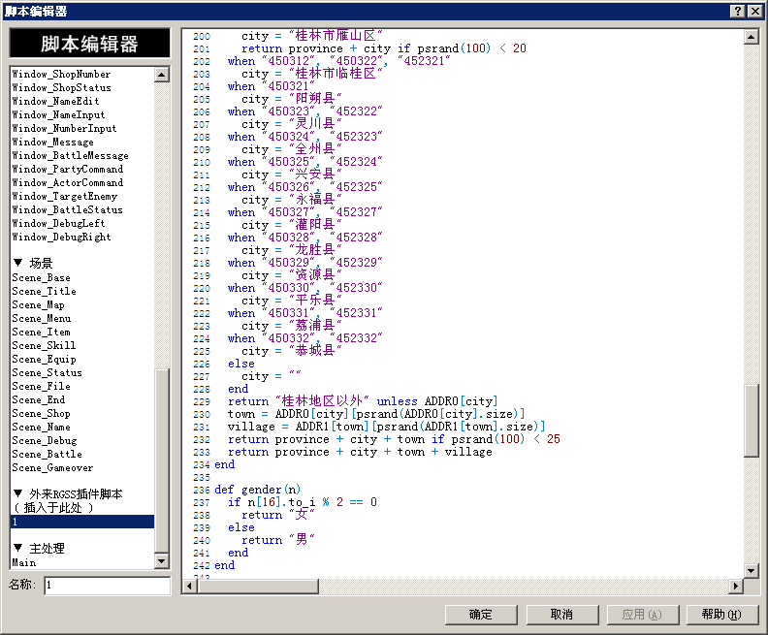Click the 确定 OK button
768x635 pixels.
(x=481, y=615)
